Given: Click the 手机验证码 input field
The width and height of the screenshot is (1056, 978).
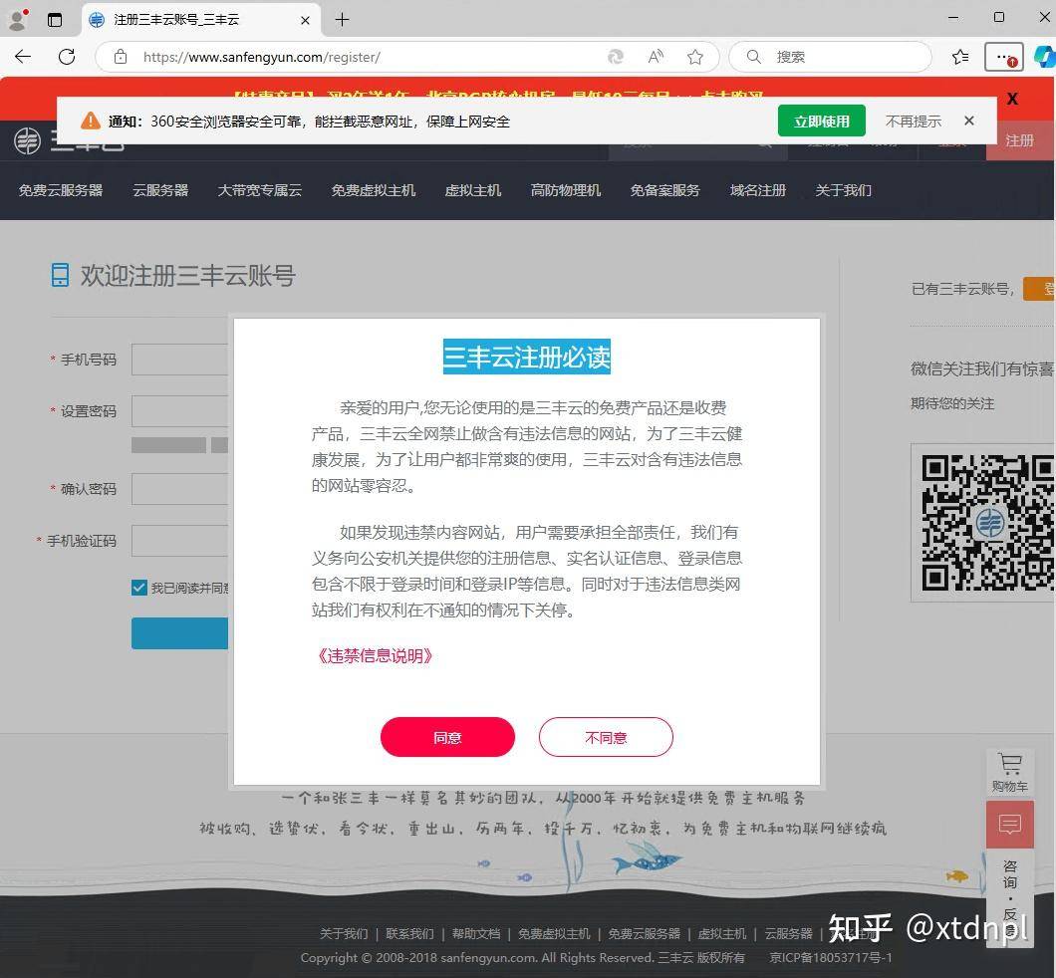Looking at the screenshot, I should point(179,541).
